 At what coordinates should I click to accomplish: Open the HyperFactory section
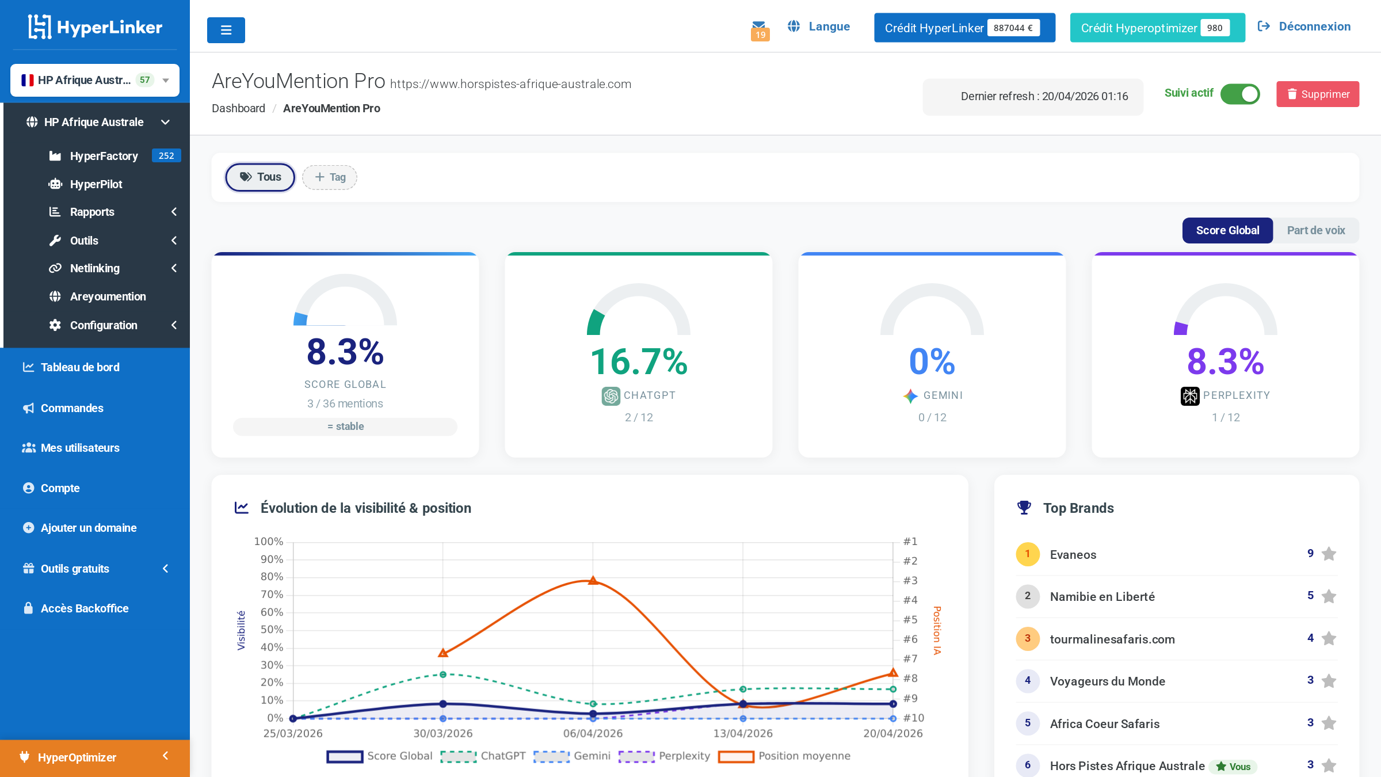pyautogui.click(x=104, y=155)
